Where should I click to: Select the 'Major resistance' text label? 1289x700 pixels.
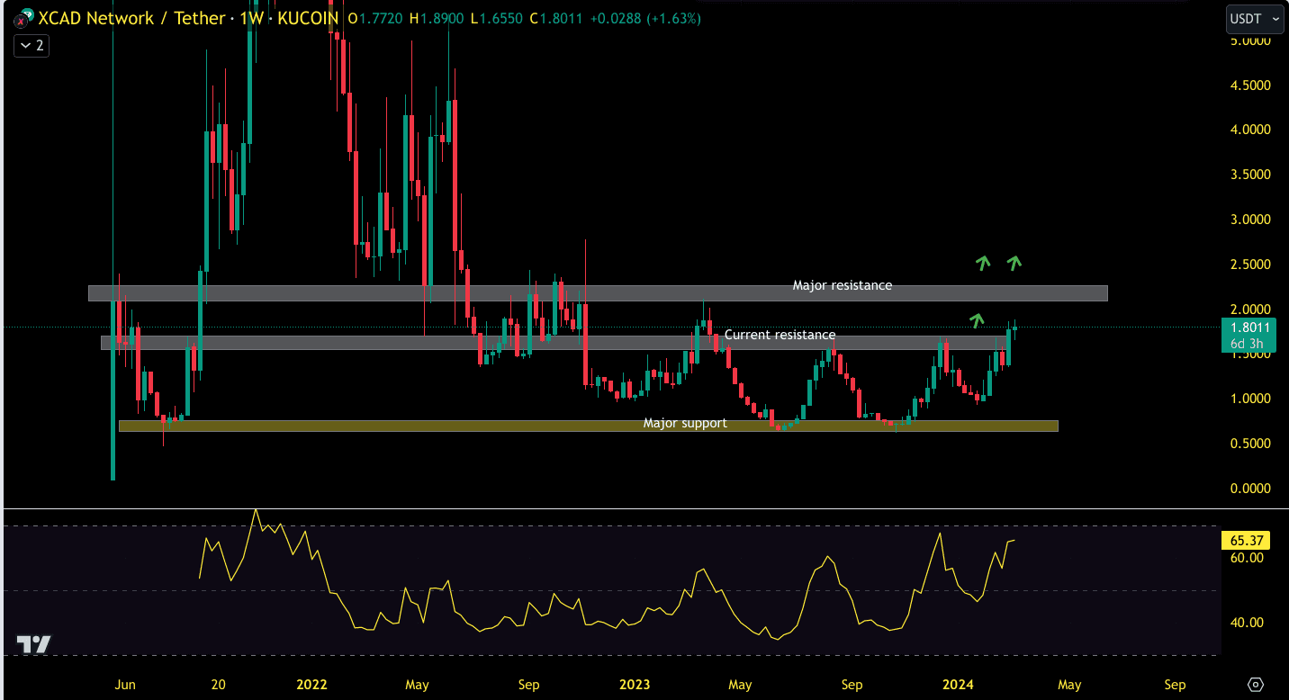pyautogui.click(x=843, y=285)
